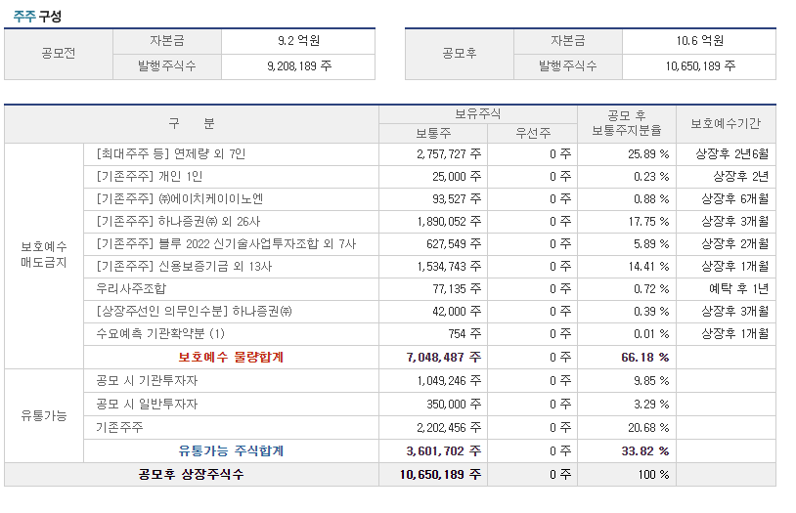Select the [기존주주] 개인 1인 row
This screenshot has height=513, width=796.
point(231,177)
